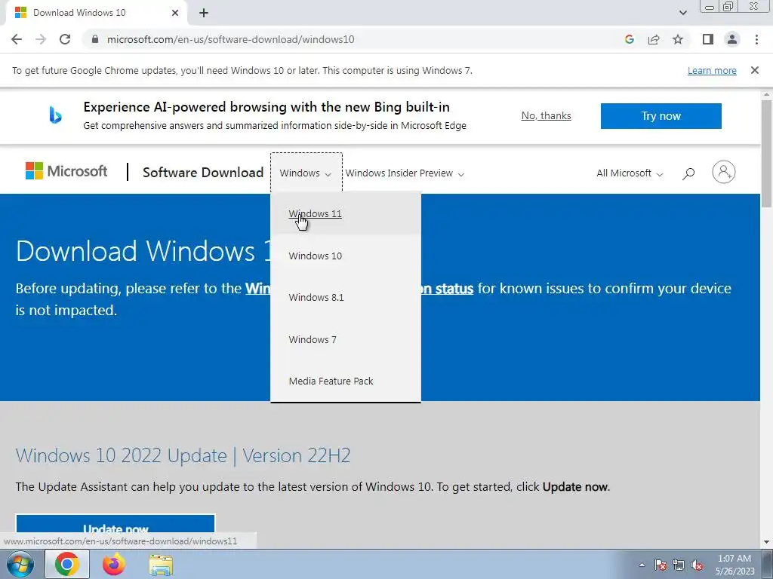This screenshot has width=773, height=579.
Task: Share this page icon
Action: 654,39
